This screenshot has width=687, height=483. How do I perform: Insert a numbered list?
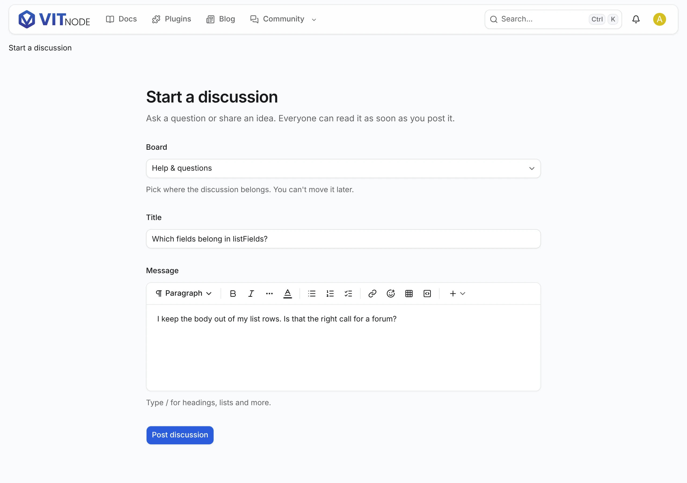[x=330, y=294]
